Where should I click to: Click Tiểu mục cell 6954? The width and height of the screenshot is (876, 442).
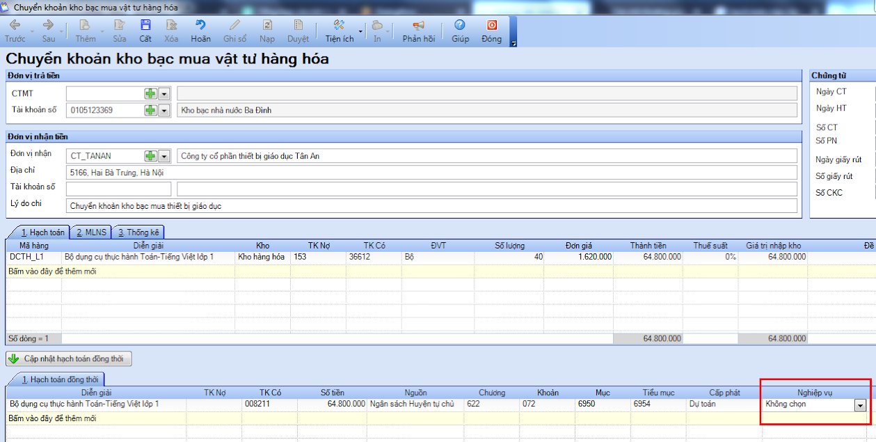(659, 404)
